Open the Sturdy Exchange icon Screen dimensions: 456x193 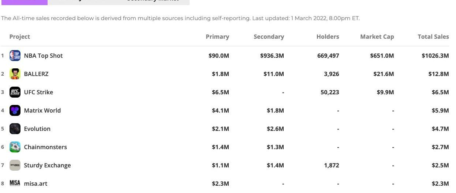[x=15, y=165]
